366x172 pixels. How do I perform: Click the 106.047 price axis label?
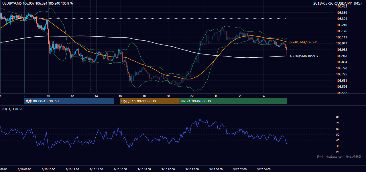coord(342,43)
